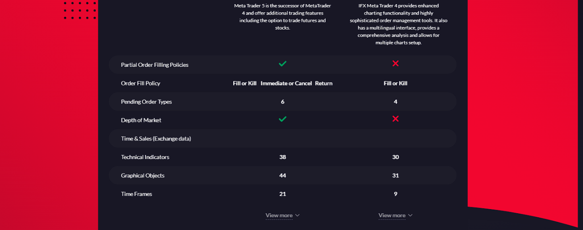
Task: Expand MetaTrader 5 column via View more chevron
Action: click(x=297, y=215)
